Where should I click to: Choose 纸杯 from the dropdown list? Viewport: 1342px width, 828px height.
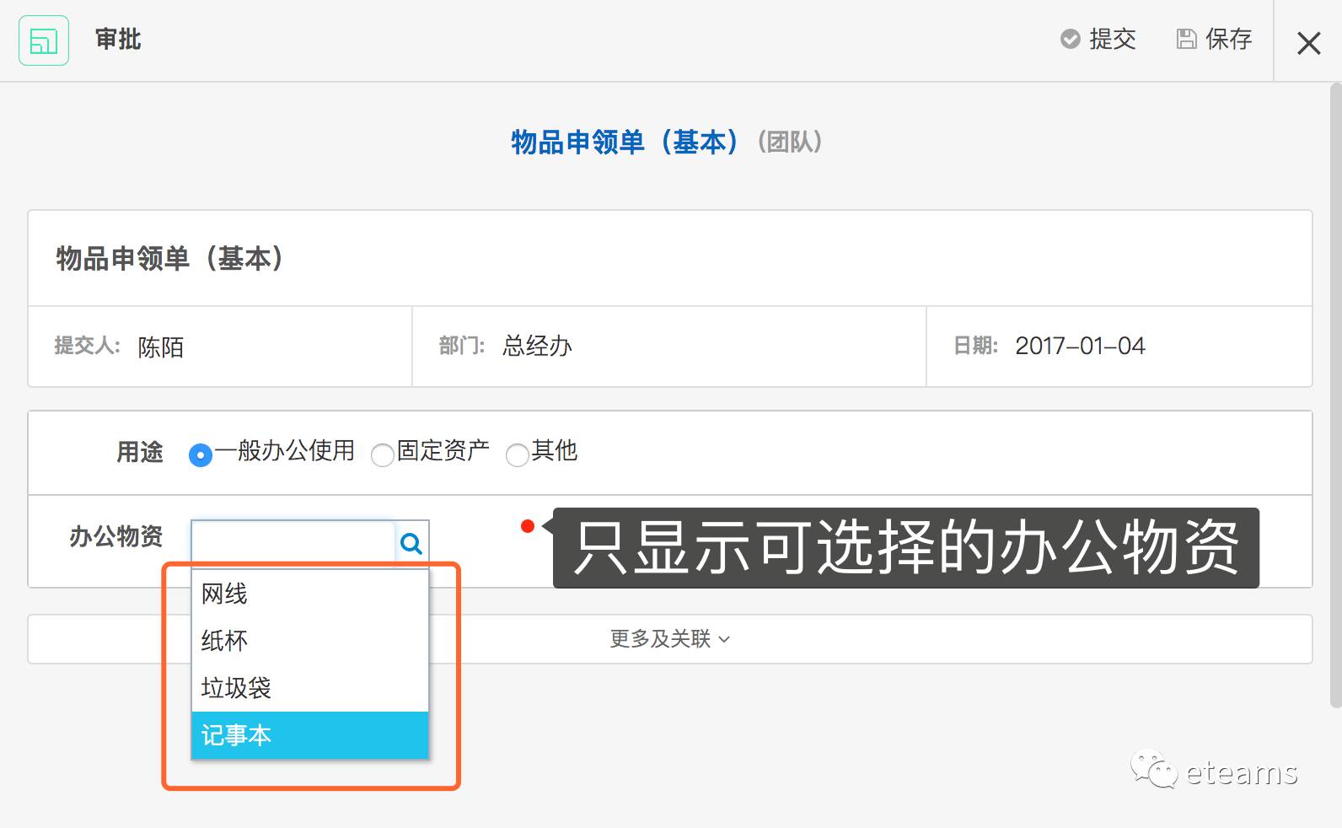310,641
